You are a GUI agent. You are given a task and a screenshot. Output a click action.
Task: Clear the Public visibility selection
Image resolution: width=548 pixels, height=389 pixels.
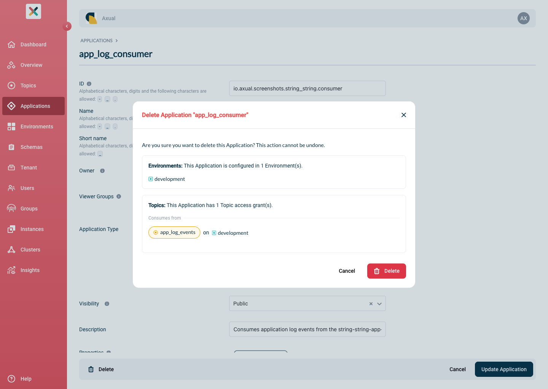pyautogui.click(x=371, y=304)
